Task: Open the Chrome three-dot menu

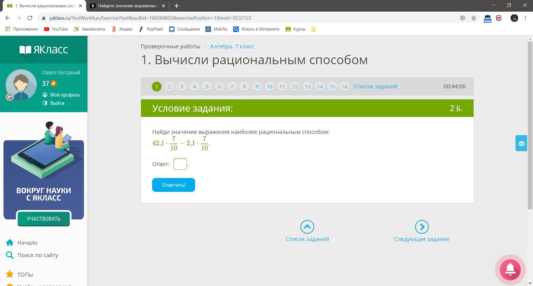Action: tap(525, 18)
